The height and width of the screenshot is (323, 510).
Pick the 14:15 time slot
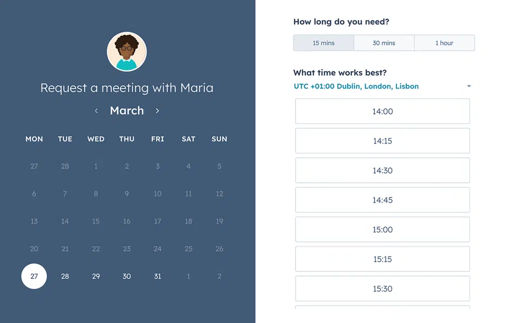(x=382, y=141)
